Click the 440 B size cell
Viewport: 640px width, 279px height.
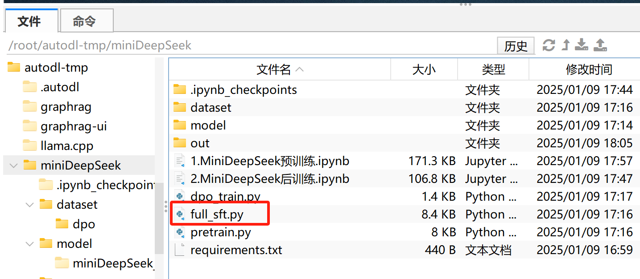pos(440,250)
